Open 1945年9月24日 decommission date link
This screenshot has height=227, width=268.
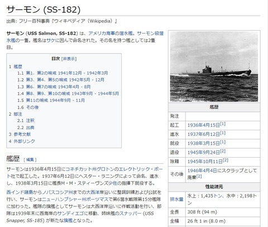(x=204, y=153)
